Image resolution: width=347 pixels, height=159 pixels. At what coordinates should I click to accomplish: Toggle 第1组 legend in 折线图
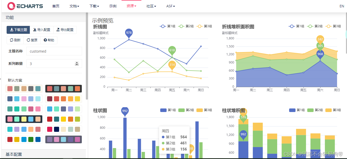[x=167, y=26]
